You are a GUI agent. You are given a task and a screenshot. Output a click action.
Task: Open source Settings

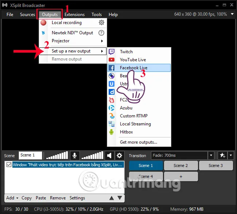[x=77, y=198]
